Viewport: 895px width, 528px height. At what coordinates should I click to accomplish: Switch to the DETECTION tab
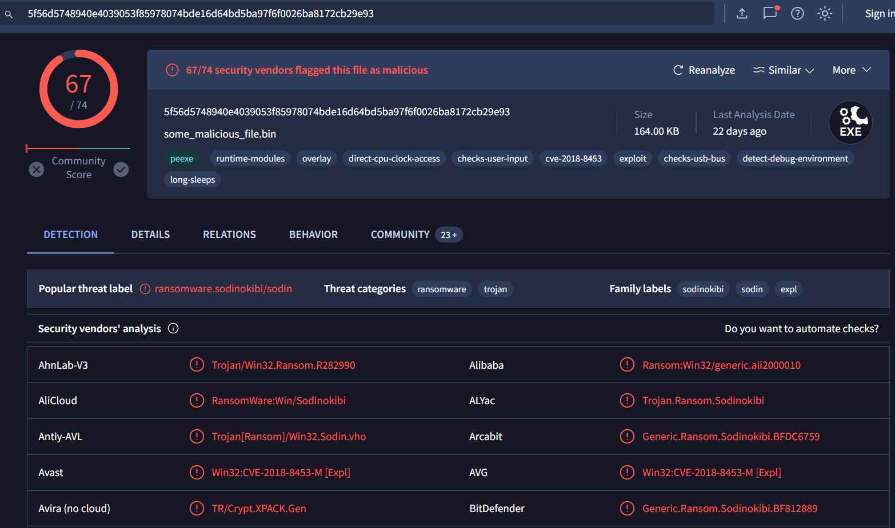[71, 235]
